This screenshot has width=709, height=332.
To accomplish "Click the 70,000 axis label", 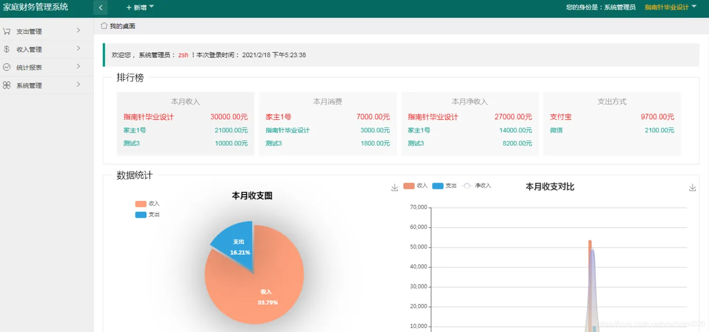I will click(x=418, y=207).
